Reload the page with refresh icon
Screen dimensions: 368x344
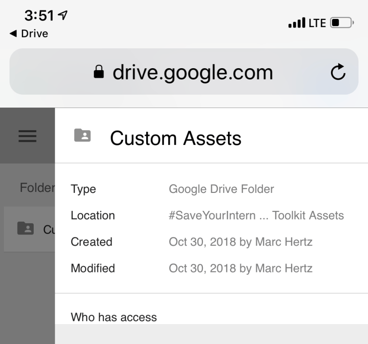tap(338, 72)
